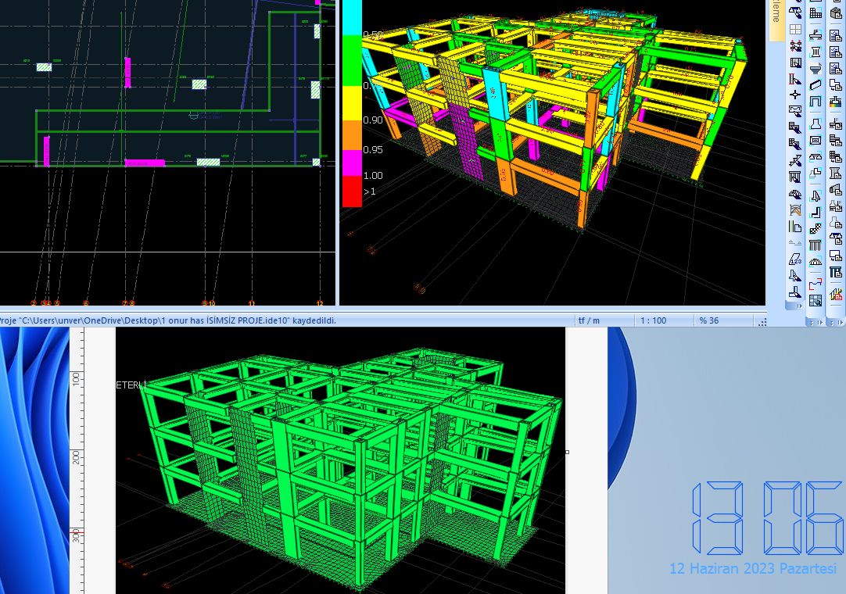Select the single footing draw tool with pencil

click(x=795, y=276)
